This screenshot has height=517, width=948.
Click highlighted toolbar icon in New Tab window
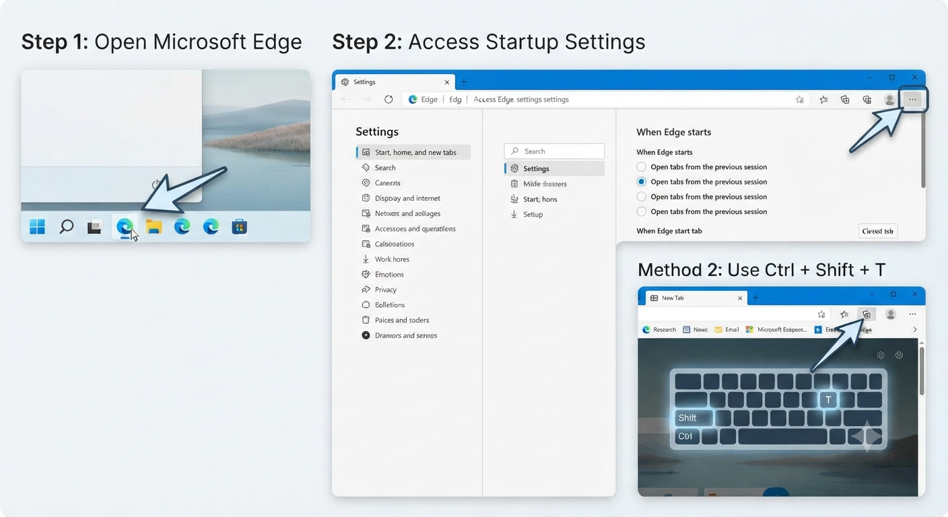pos(867,314)
